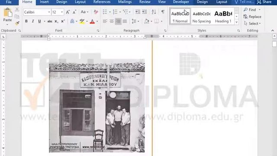Switch to the Review tab
This screenshot has width=277, height=156.
[x=145, y=2]
